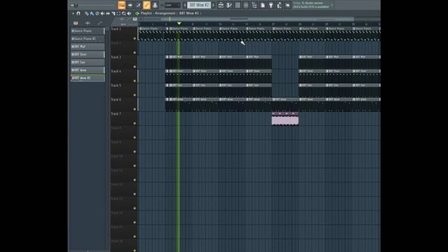The image size is (448, 252).
Task: Mute Track 6 using its green dot
Action: (134, 109)
